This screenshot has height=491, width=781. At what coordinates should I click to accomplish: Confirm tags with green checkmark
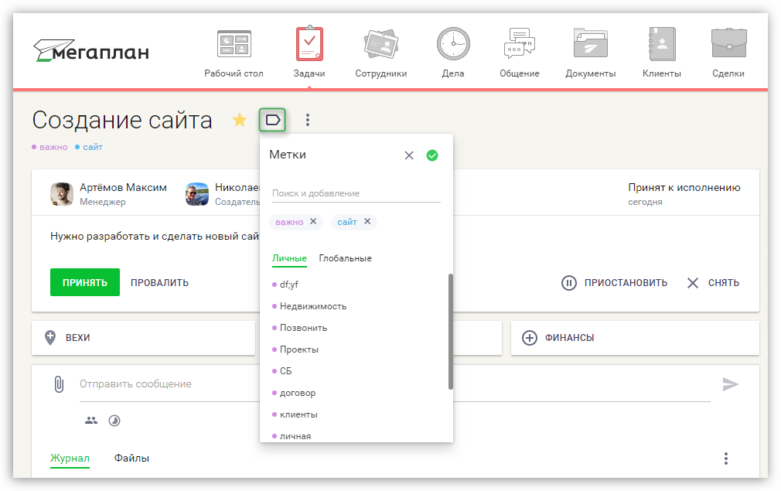click(x=432, y=155)
